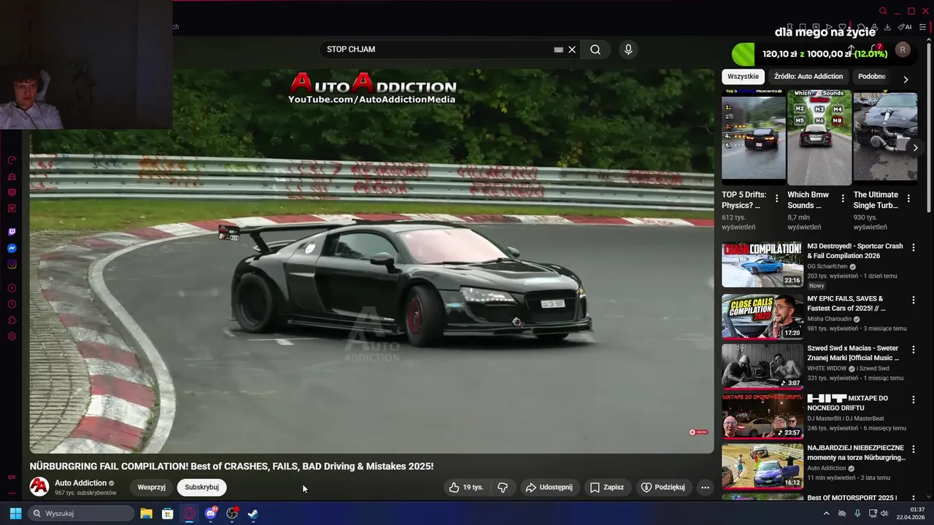Like the video with thumbs-up button
Viewport: 934px width, 525px height.
point(466,487)
